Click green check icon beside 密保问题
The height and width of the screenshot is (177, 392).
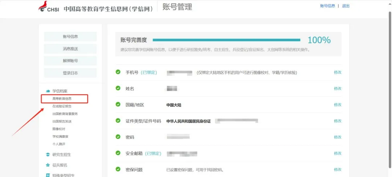tap(118, 169)
